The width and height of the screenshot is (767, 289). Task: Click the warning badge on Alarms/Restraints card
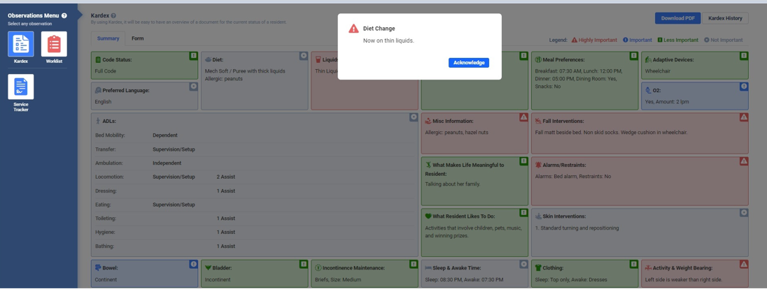744,161
